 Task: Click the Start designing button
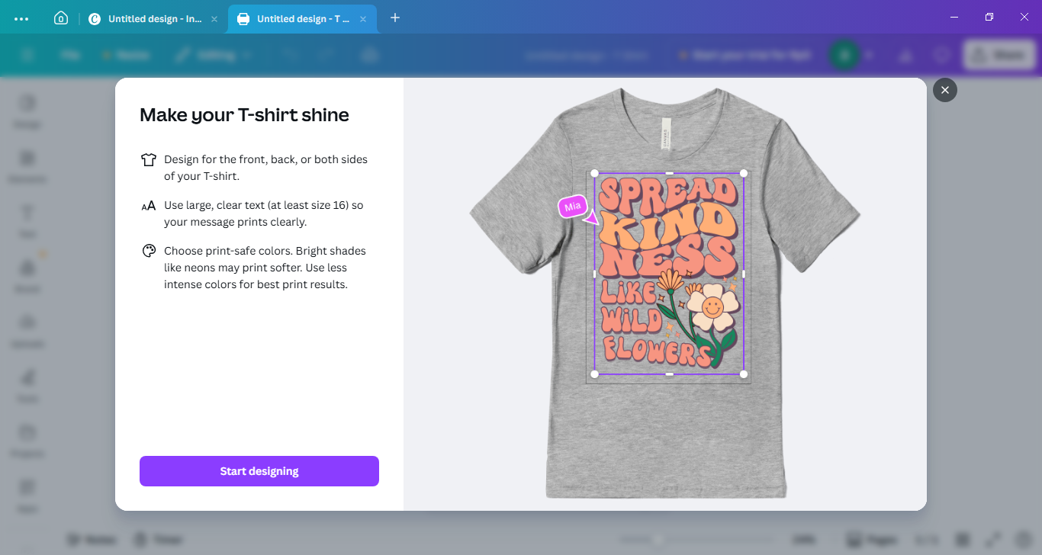[259, 471]
